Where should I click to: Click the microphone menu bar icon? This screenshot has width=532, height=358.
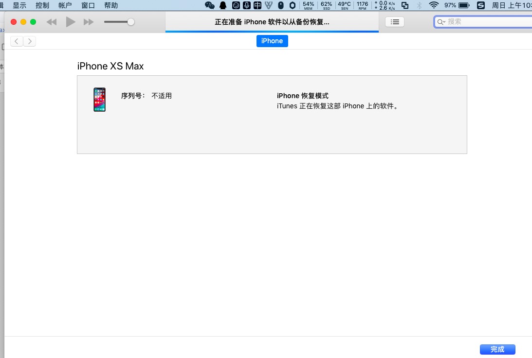[x=247, y=5]
